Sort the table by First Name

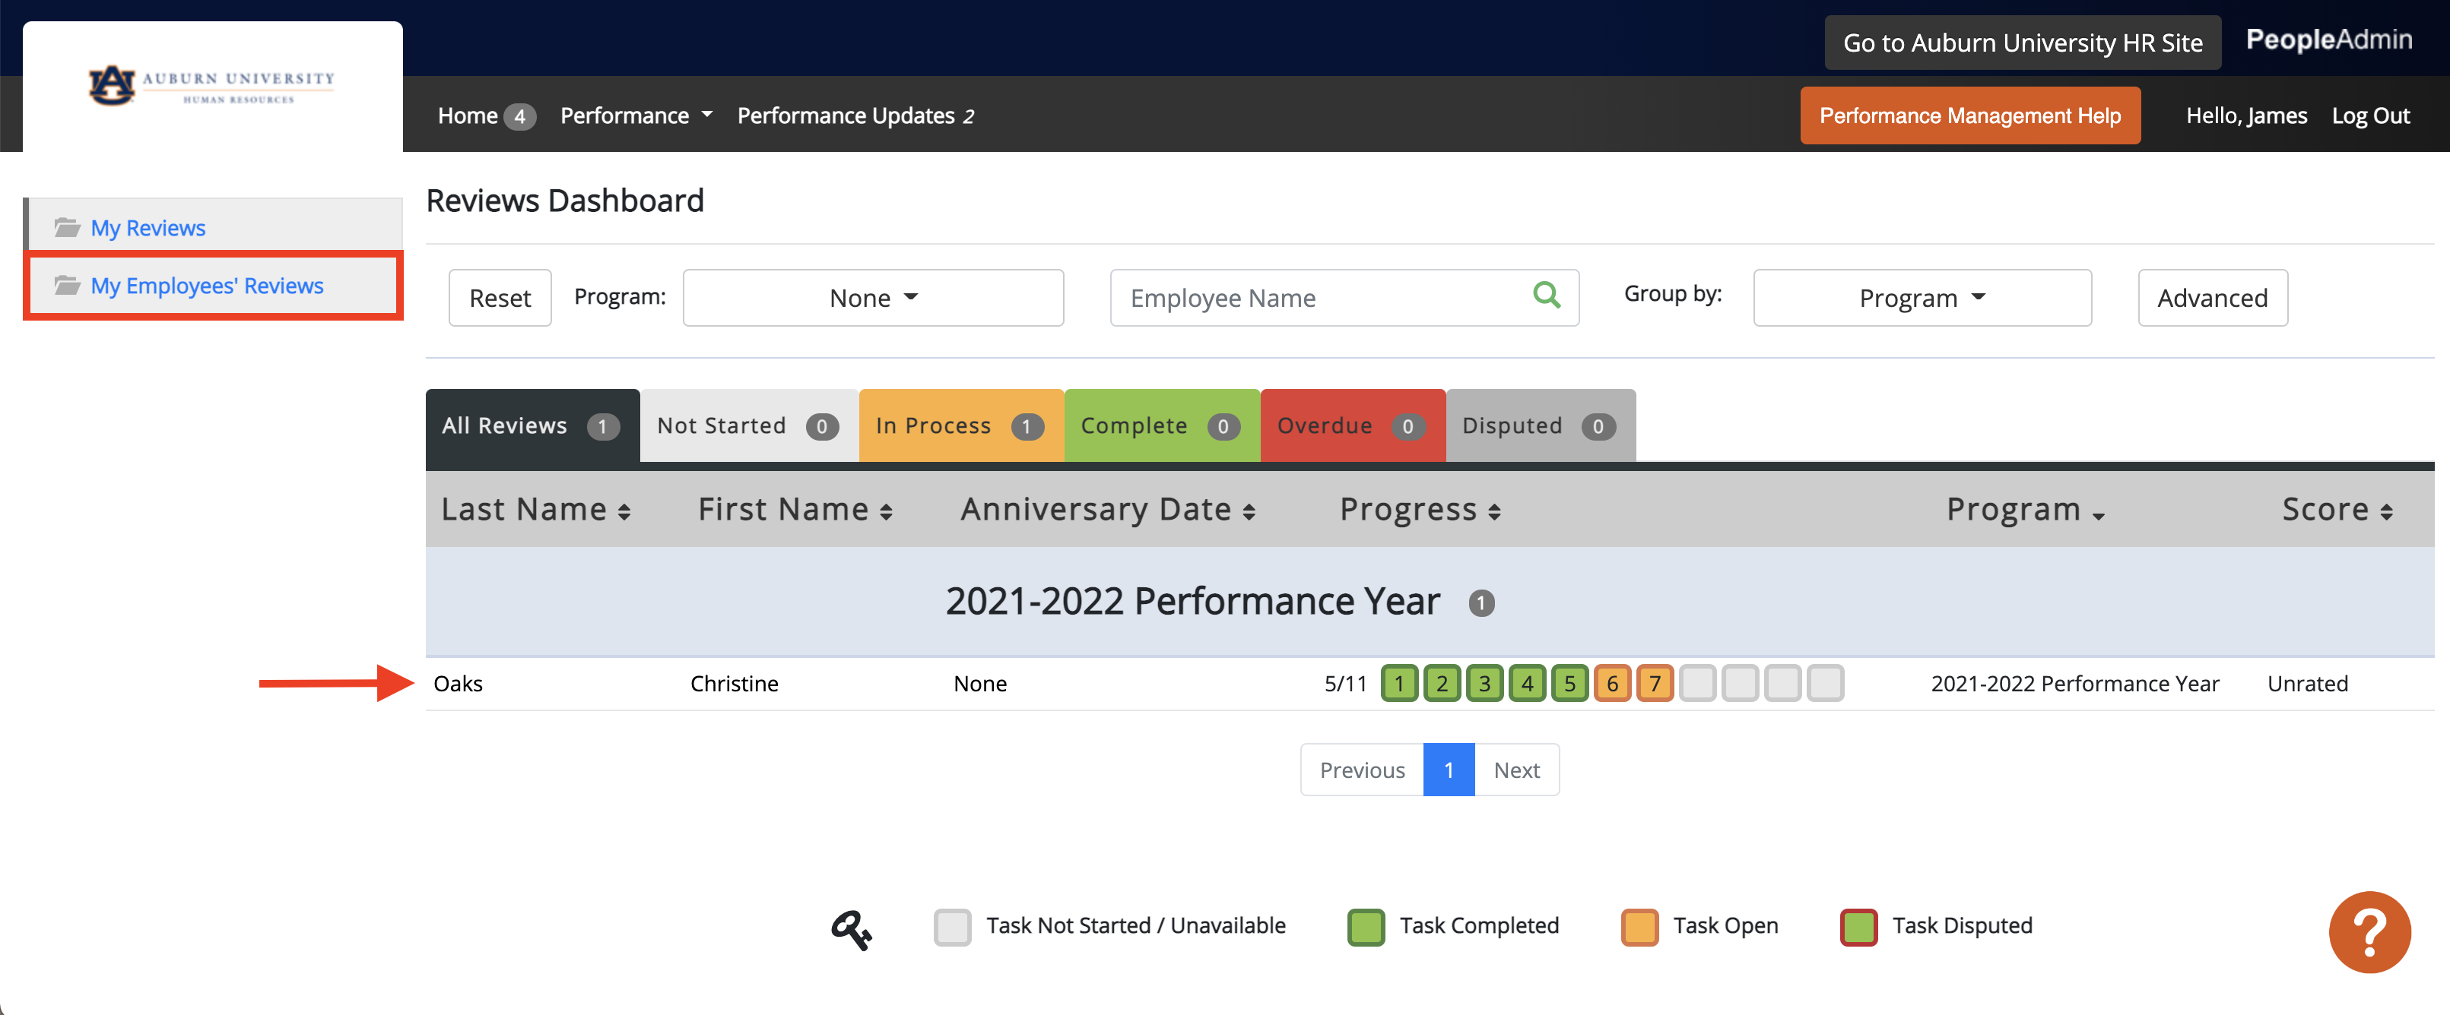[795, 510]
